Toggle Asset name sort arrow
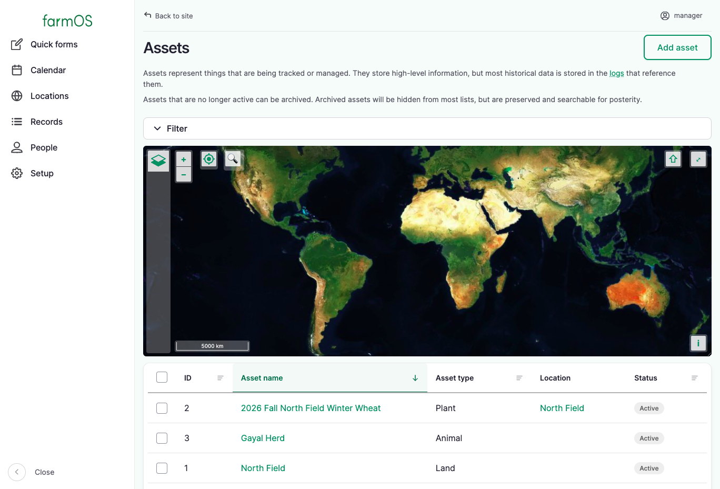 pyautogui.click(x=415, y=378)
